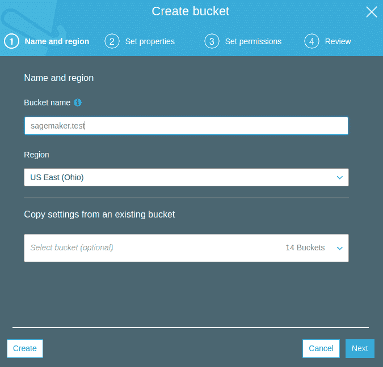
Task: Open the Select bucket (optional) dropdown
Action: point(186,248)
